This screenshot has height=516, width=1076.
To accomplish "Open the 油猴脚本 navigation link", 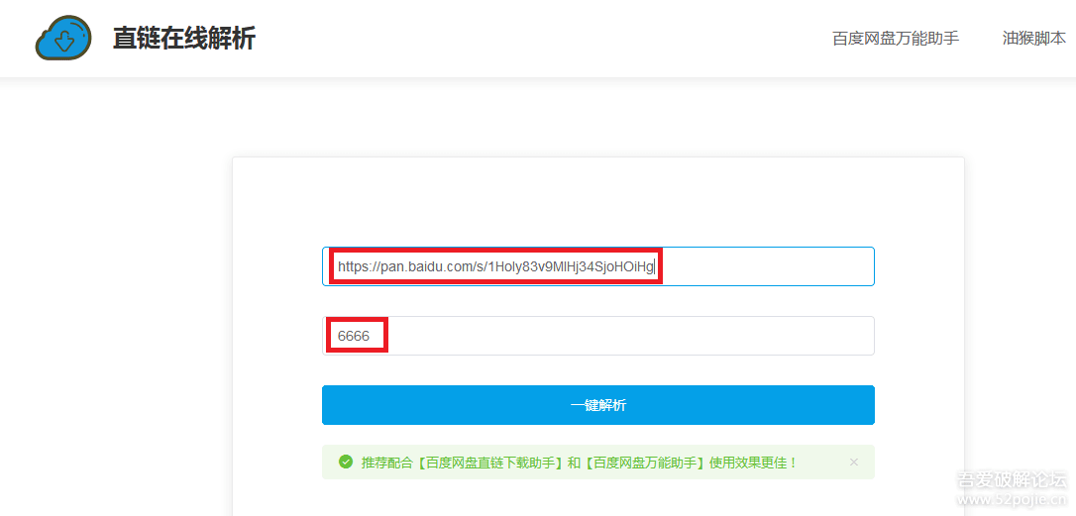I will coord(1033,39).
